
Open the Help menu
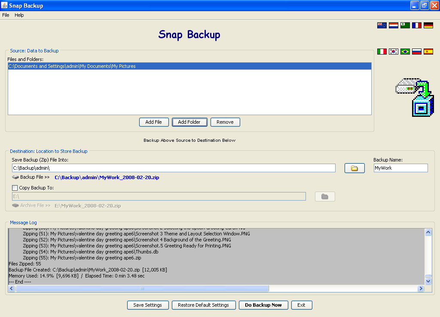coord(19,15)
